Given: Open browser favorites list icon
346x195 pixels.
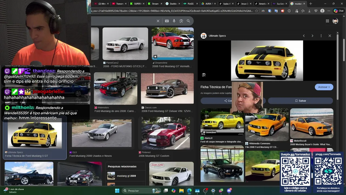Looking at the screenshot, I should point(303,11).
